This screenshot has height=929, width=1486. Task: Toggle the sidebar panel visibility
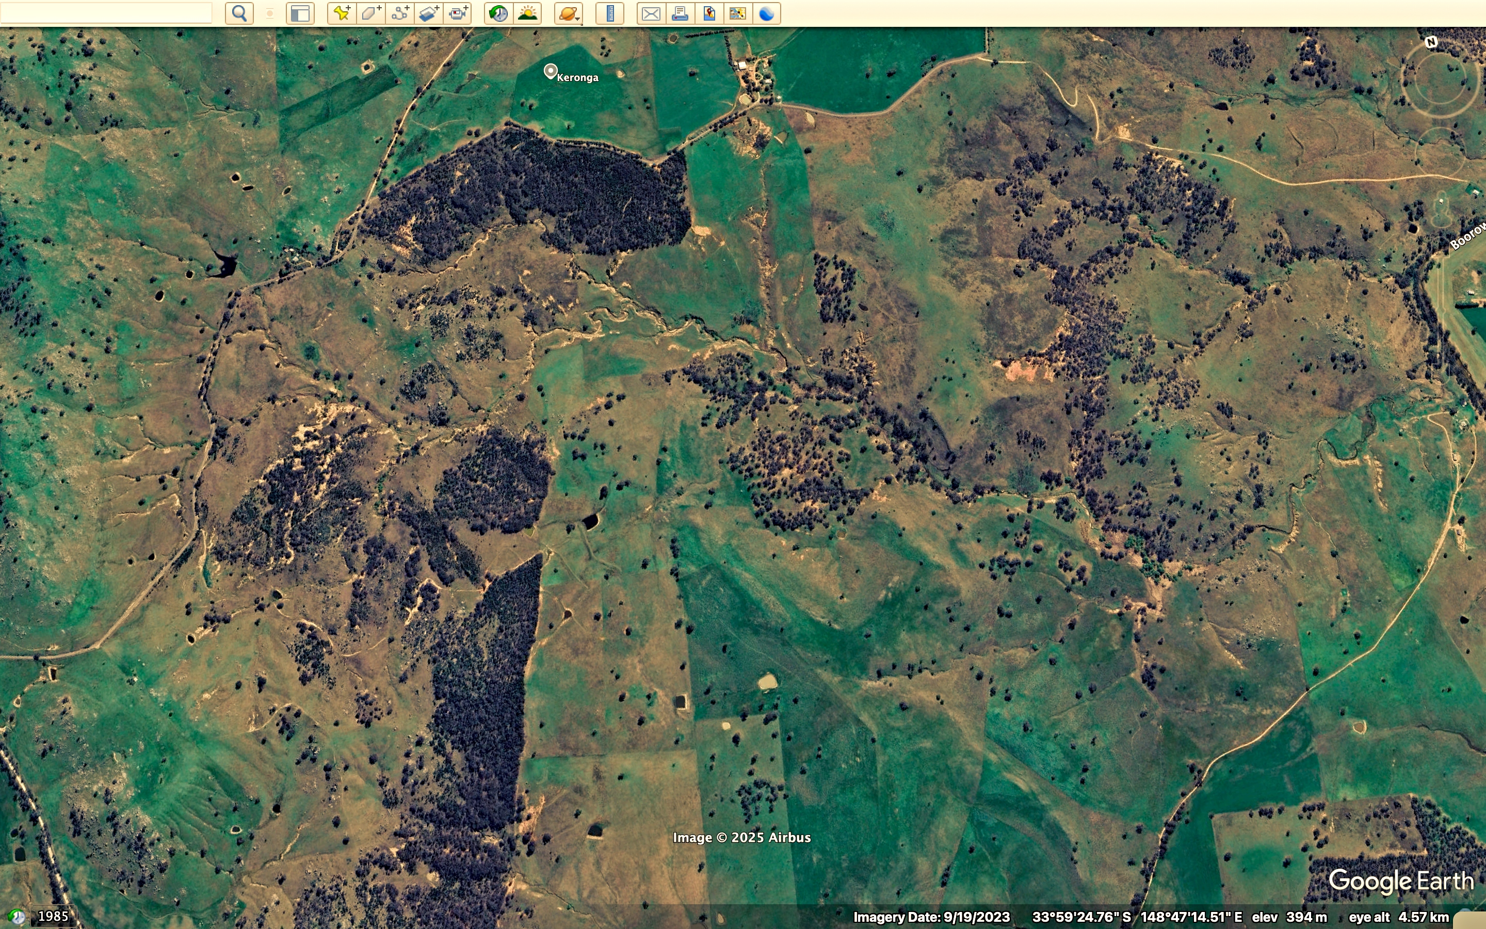point(300,13)
